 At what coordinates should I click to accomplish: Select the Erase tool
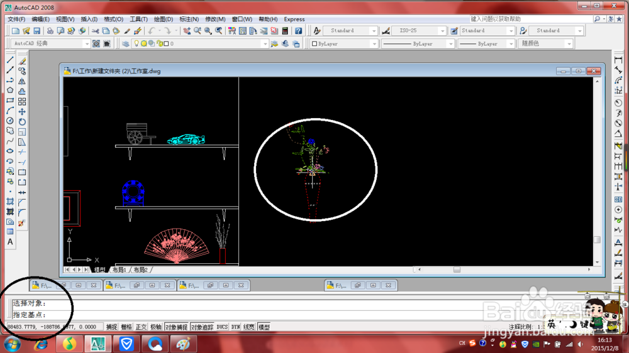22,61
